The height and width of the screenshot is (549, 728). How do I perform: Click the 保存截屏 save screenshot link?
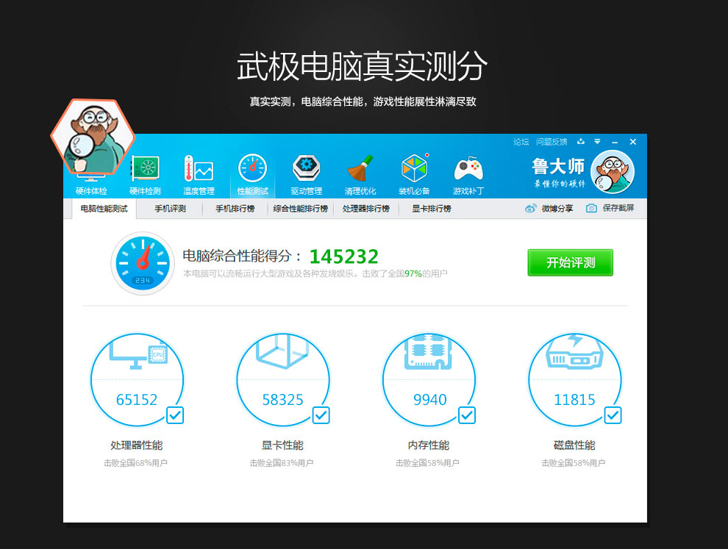coord(618,209)
